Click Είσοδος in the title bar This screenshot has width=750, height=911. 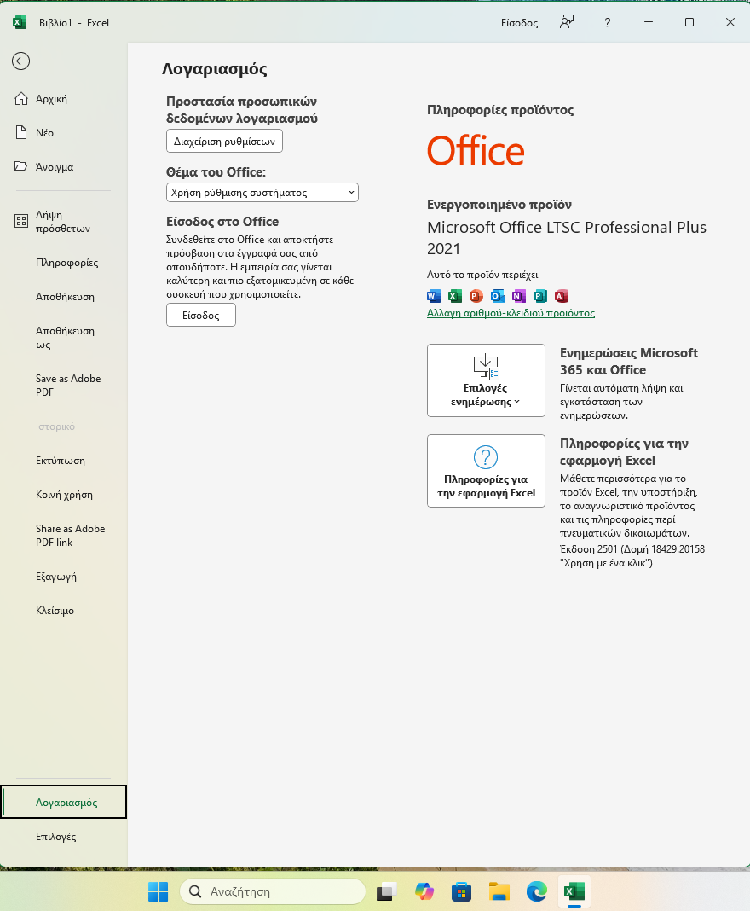(x=520, y=23)
